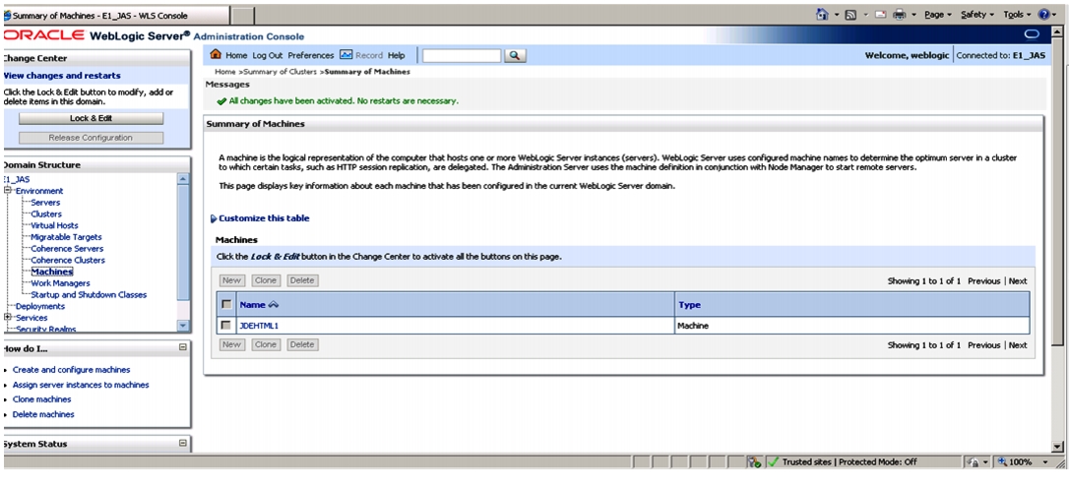Collapse the System Status panel
This screenshot has width=1069, height=489.
pyautogui.click(x=183, y=443)
